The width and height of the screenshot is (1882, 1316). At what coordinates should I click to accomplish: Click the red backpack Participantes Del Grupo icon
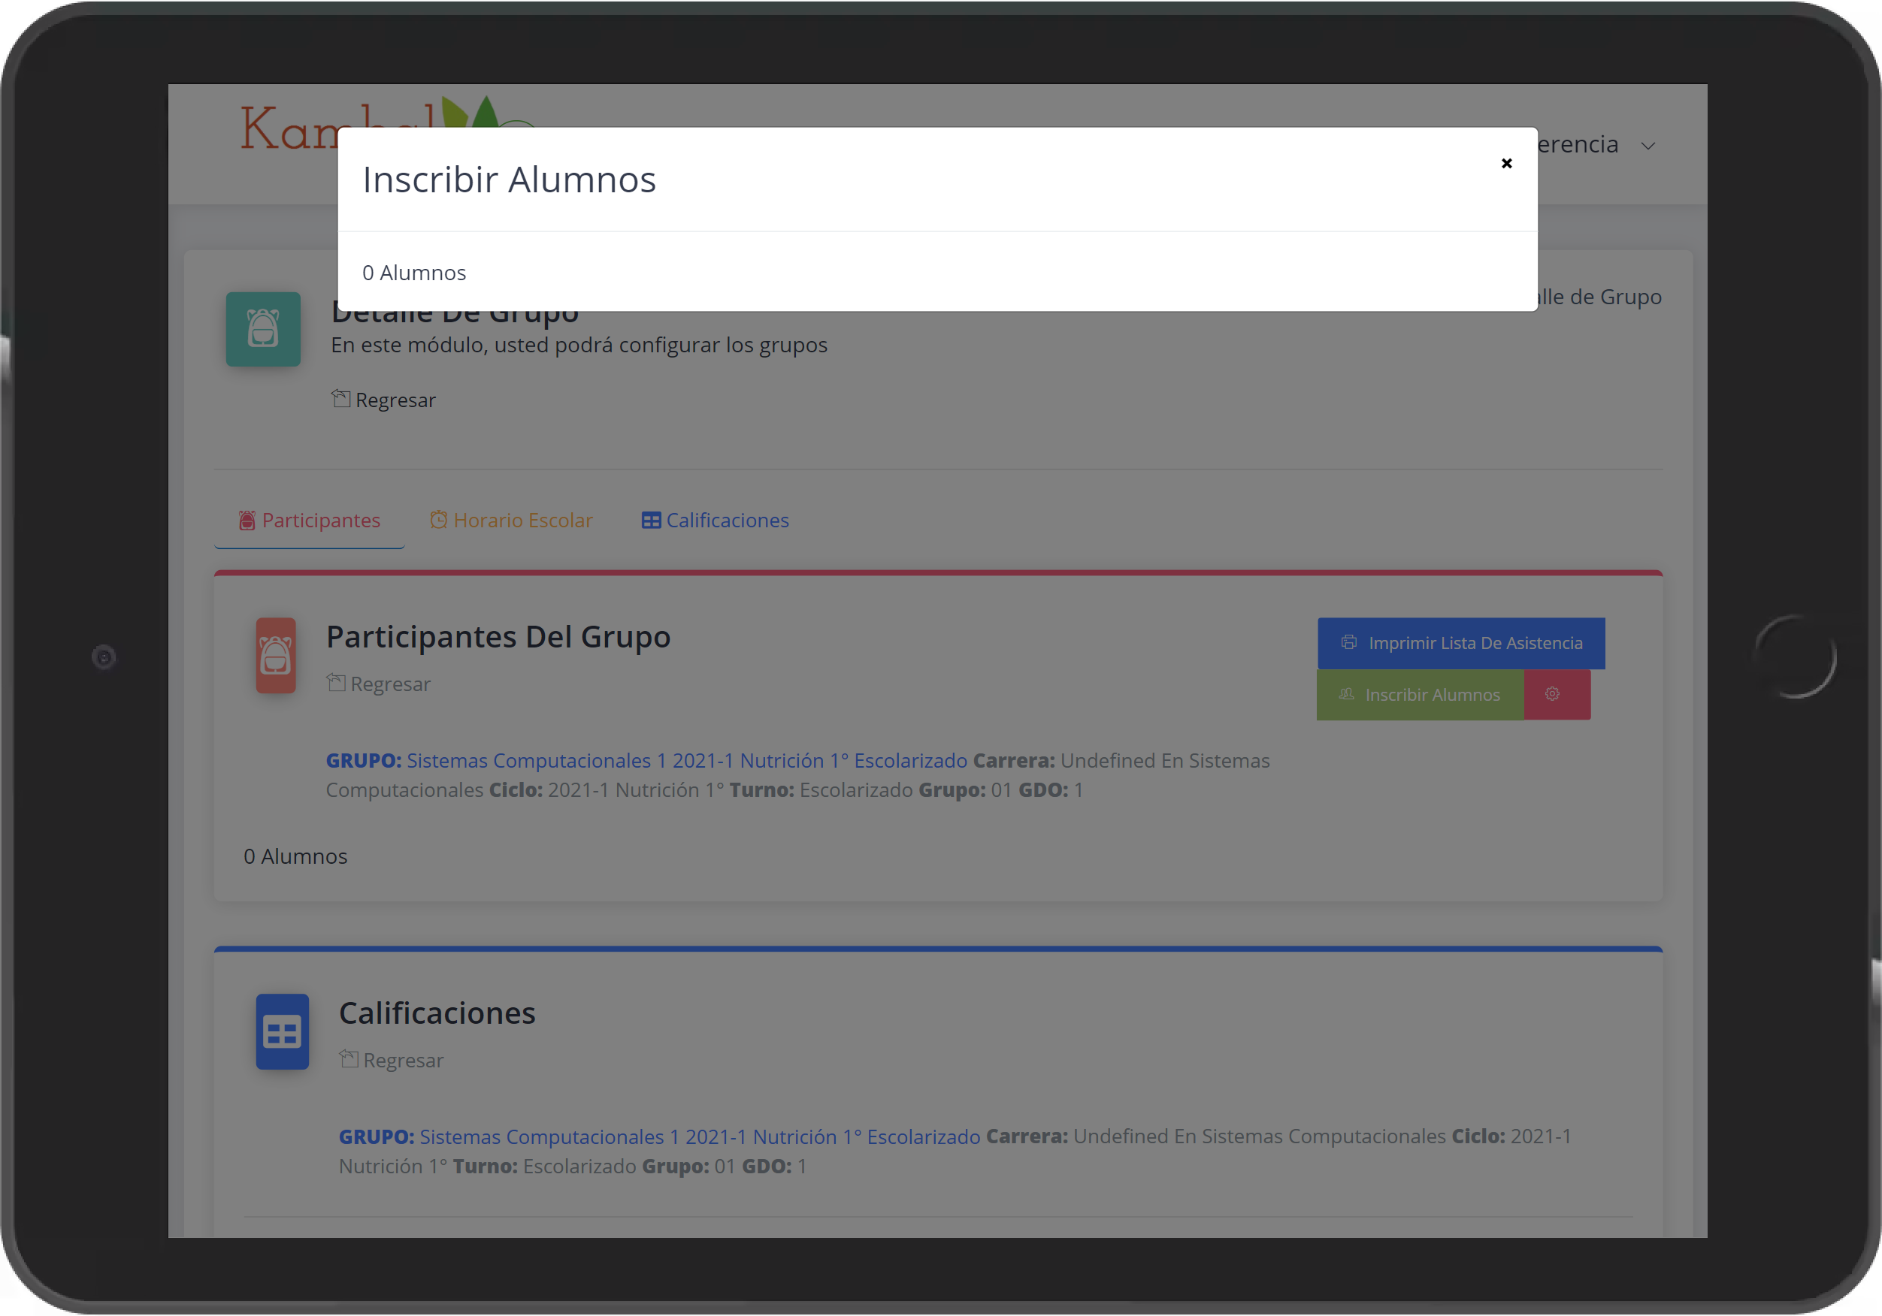point(275,656)
